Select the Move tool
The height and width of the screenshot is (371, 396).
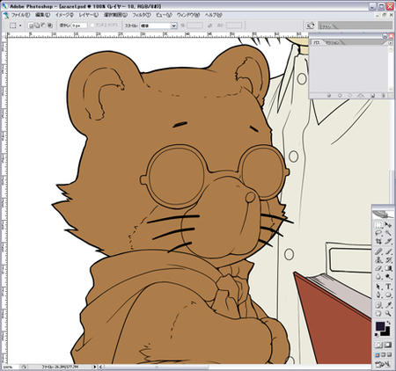[388, 225]
